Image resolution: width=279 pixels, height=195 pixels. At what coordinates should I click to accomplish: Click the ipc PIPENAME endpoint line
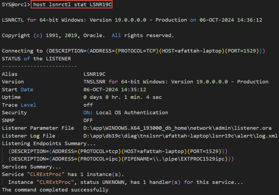[x=121, y=159]
